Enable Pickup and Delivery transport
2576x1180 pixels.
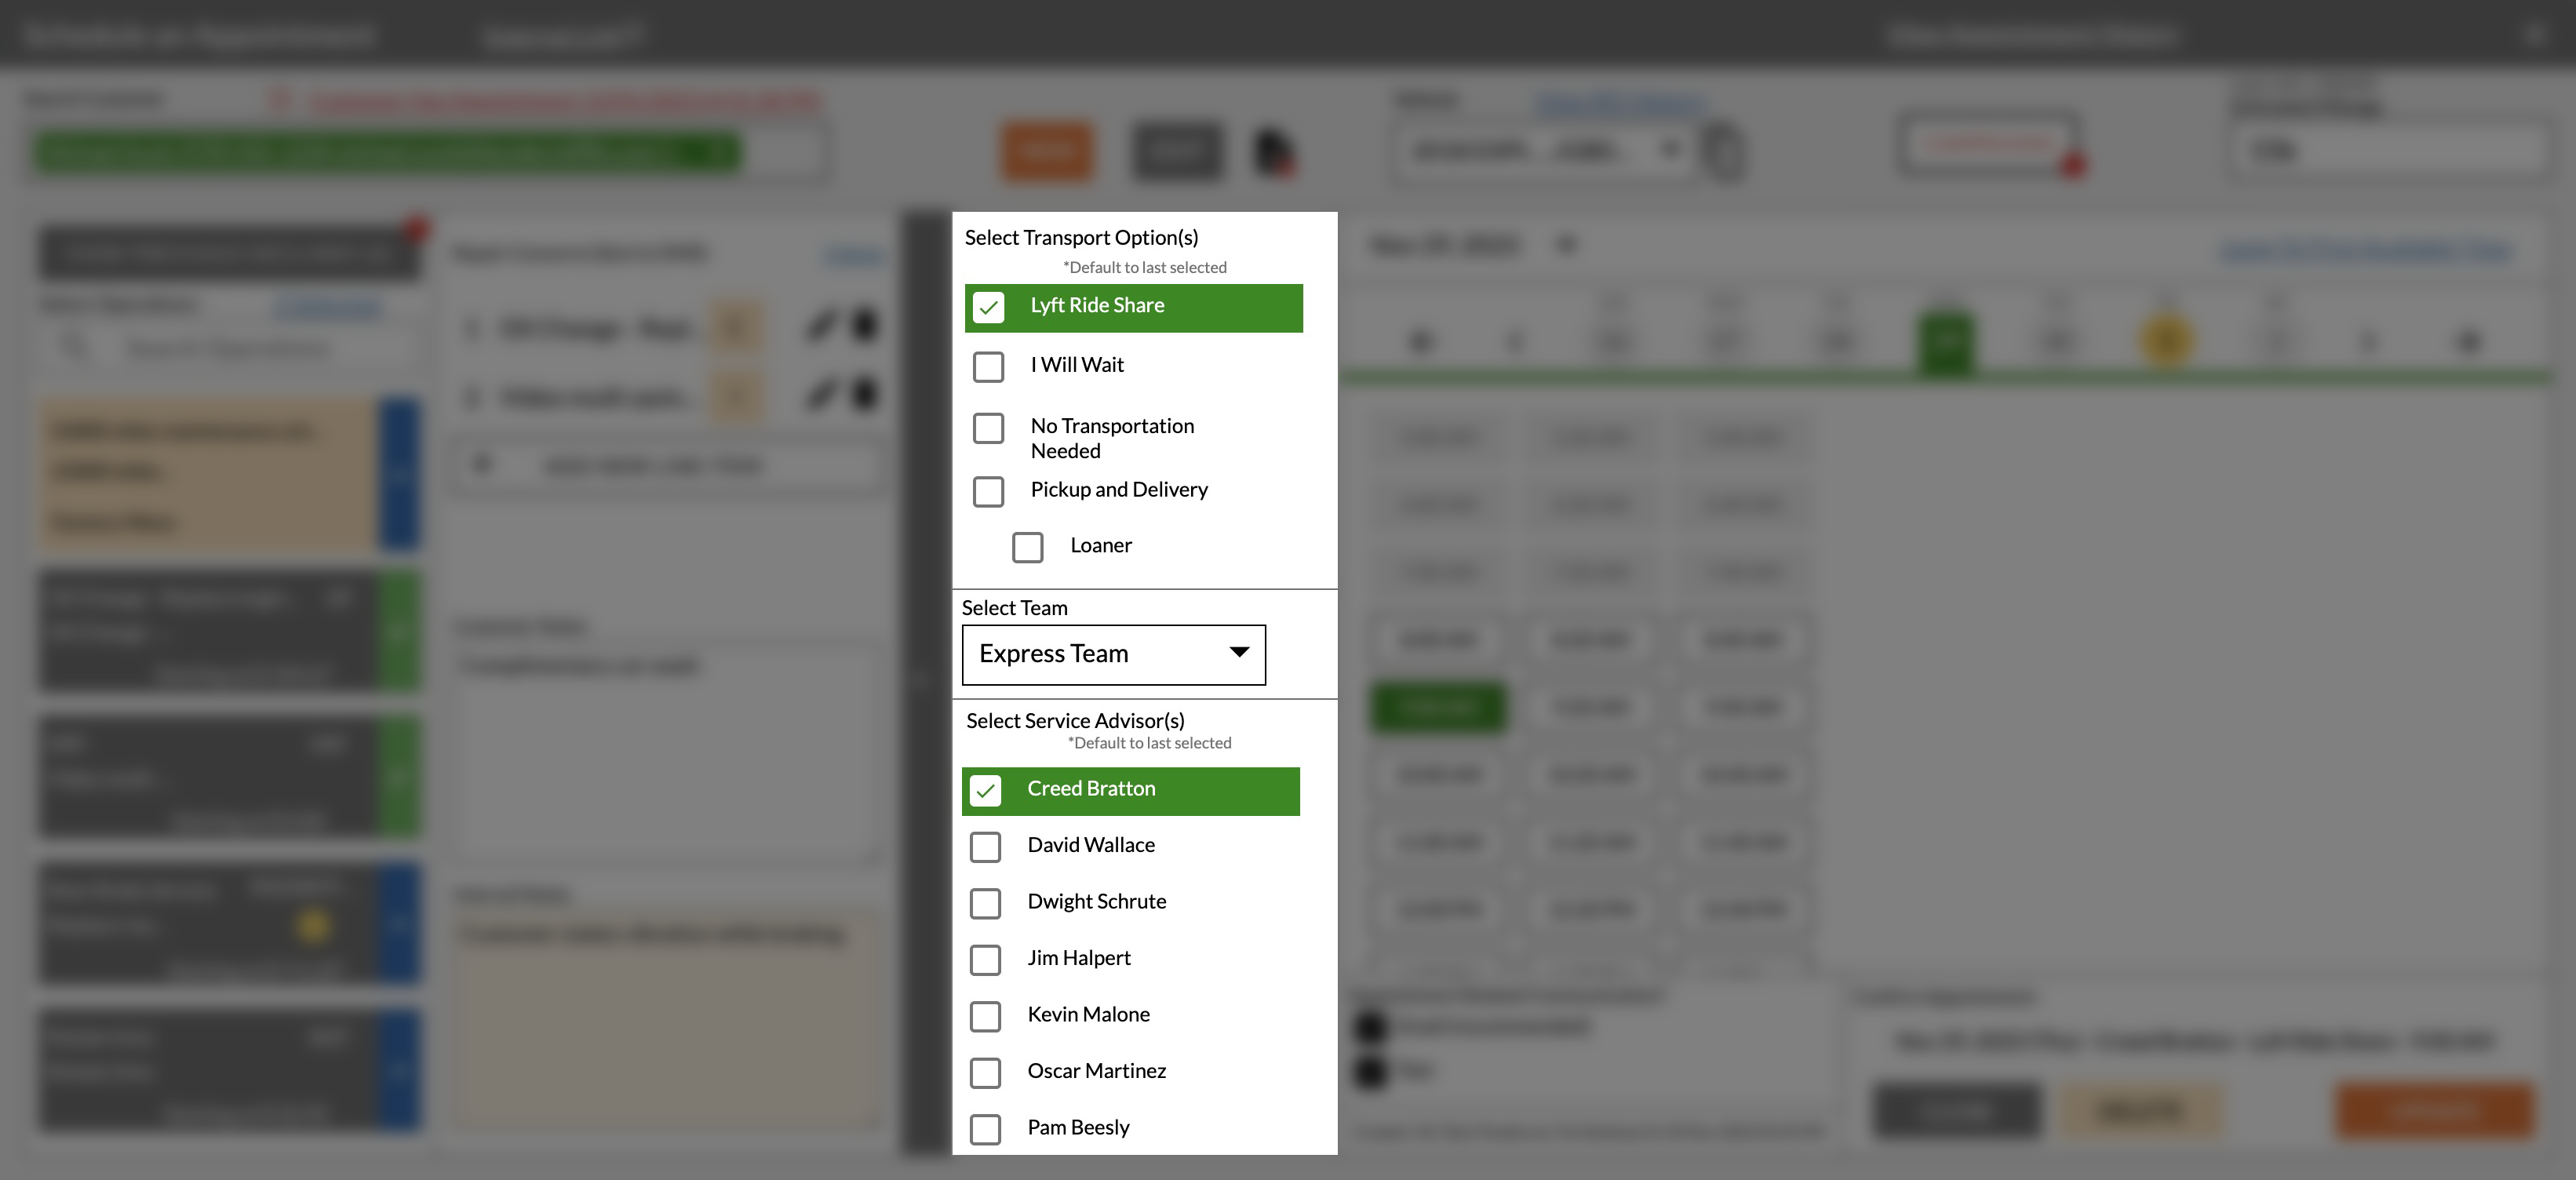(988, 491)
